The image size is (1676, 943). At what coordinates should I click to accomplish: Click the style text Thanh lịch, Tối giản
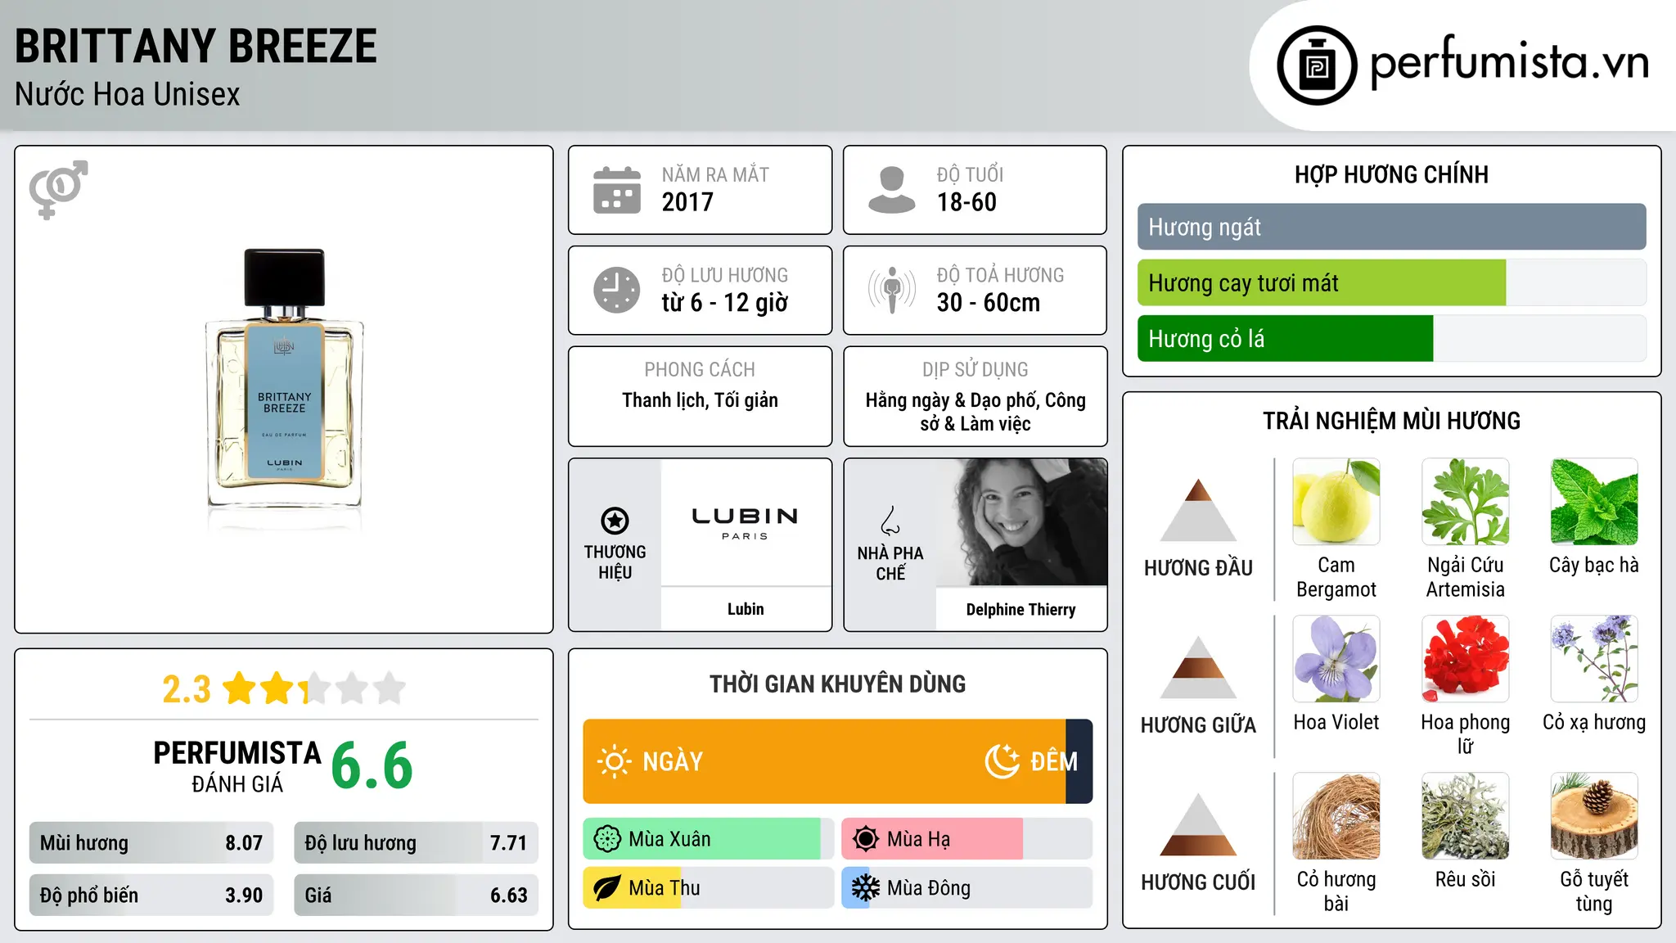(x=700, y=400)
